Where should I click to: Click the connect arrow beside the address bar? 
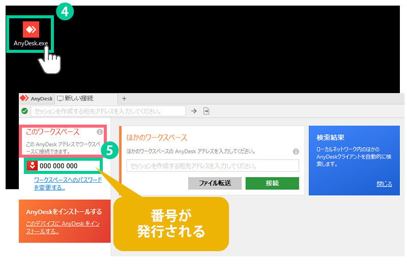[x=194, y=111]
